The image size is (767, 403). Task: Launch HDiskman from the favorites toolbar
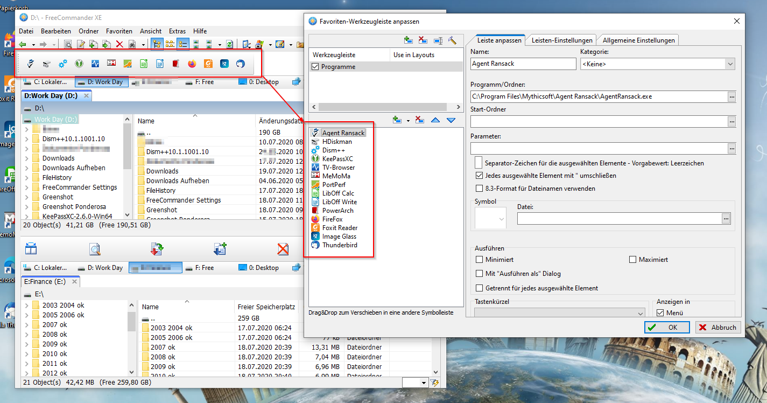[x=47, y=64]
